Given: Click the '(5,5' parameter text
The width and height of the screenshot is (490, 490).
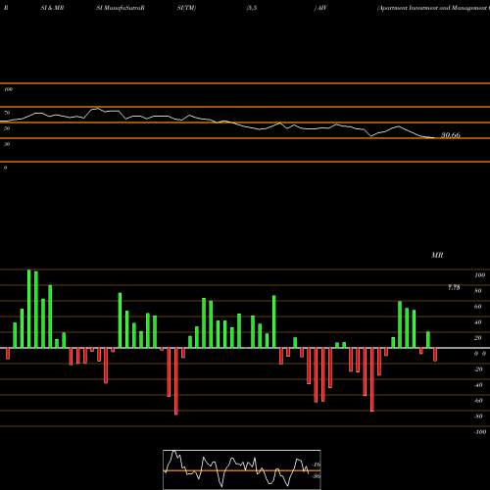Looking at the screenshot, I should coord(252,8).
